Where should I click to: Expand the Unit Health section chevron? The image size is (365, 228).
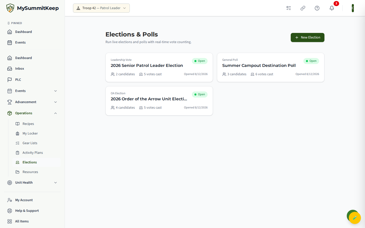click(x=56, y=183)
